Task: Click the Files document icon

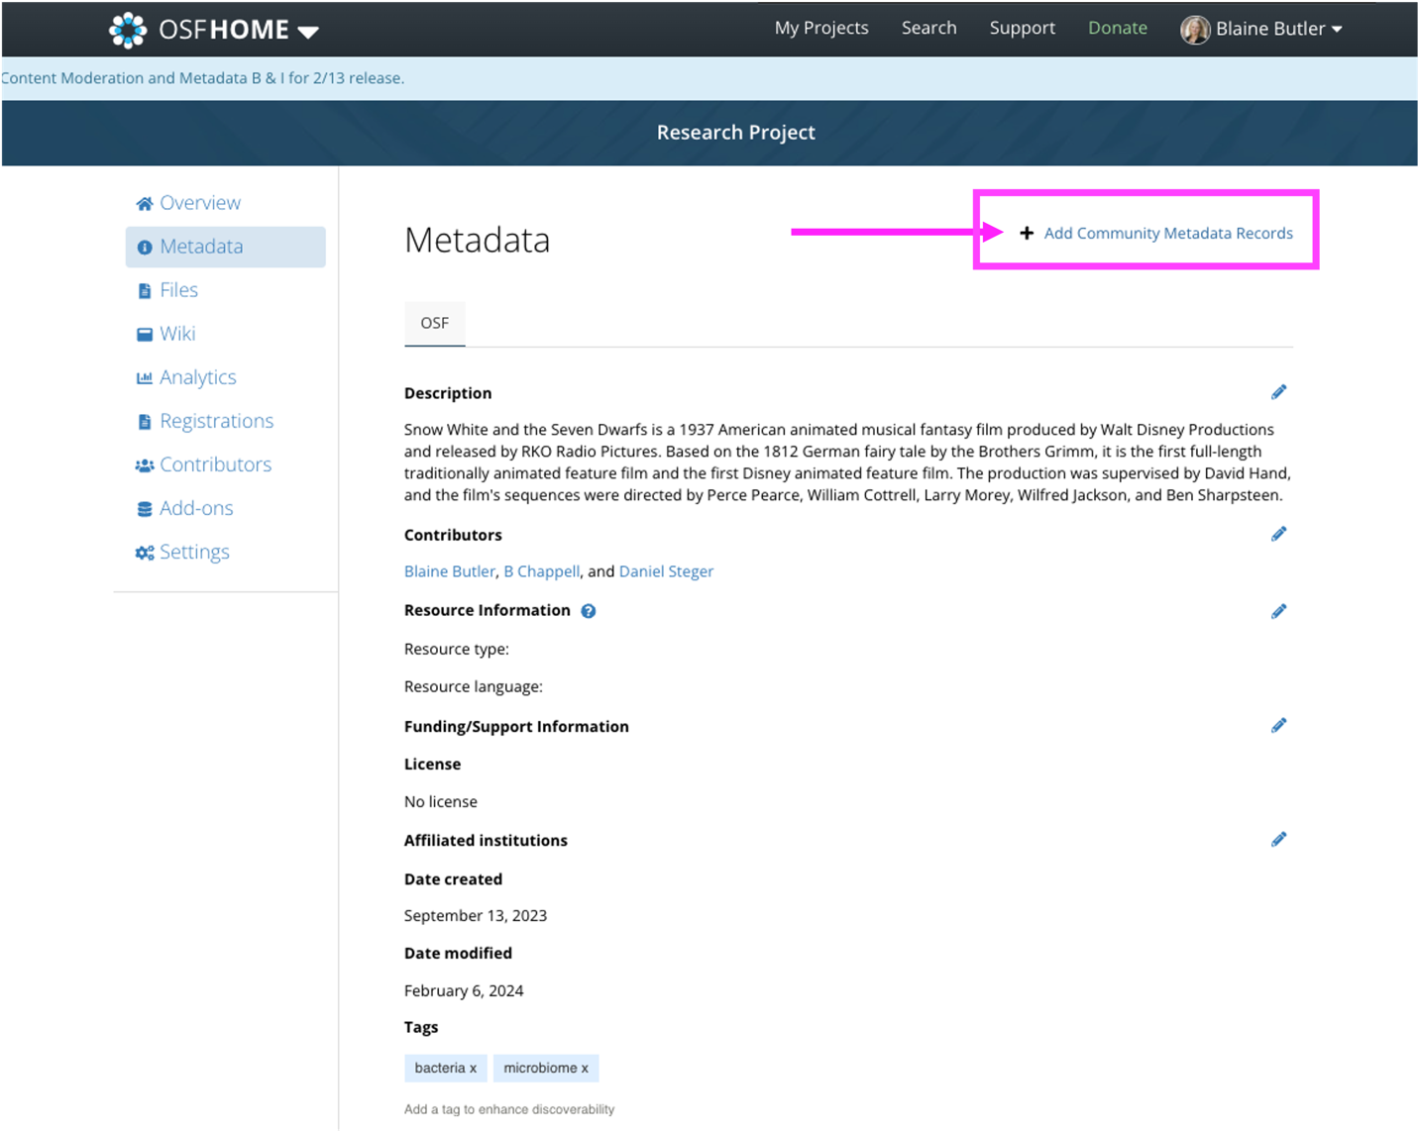Action: tap(145, 290)
